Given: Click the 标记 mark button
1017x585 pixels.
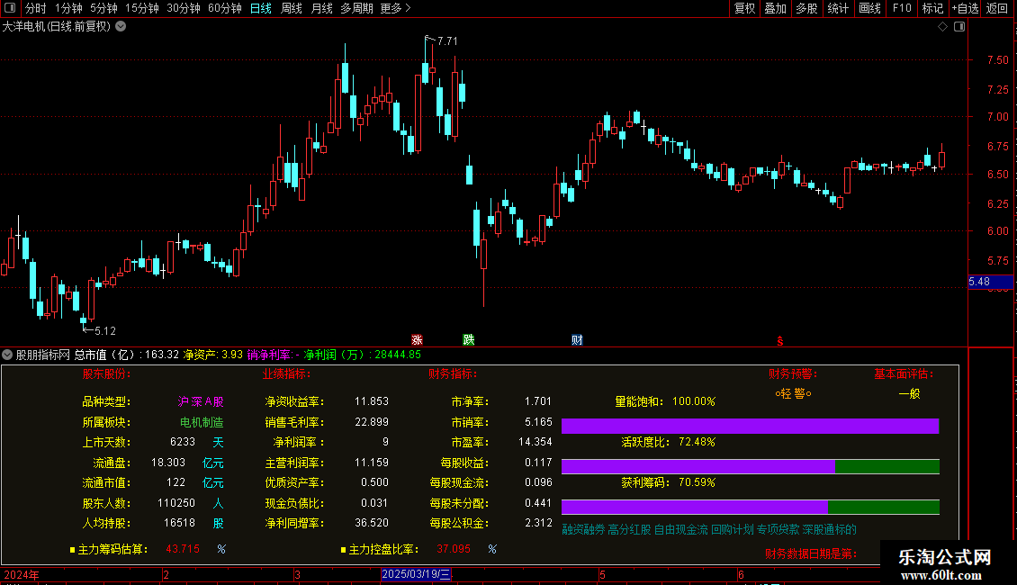Looking at the screenshot, I should [932, 8].
